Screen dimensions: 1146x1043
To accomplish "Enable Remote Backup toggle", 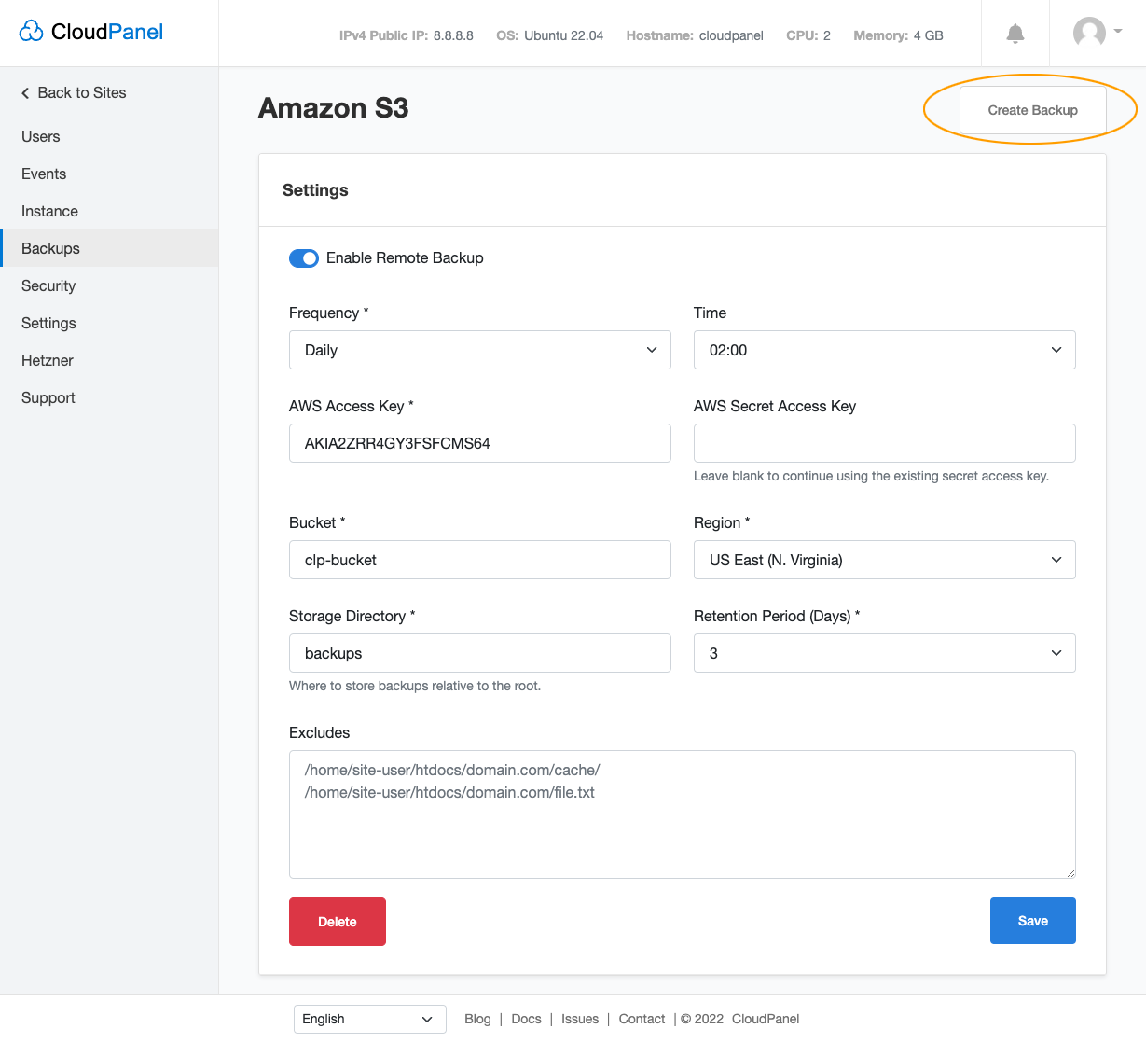I will point(304,257).
